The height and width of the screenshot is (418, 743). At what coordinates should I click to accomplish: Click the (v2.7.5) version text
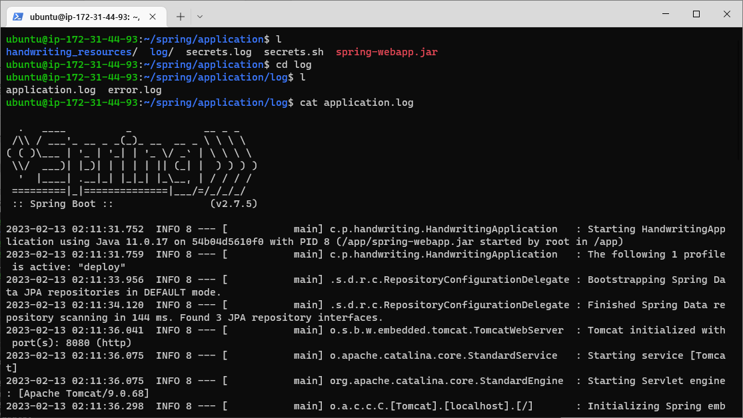[x=234, y=204]
